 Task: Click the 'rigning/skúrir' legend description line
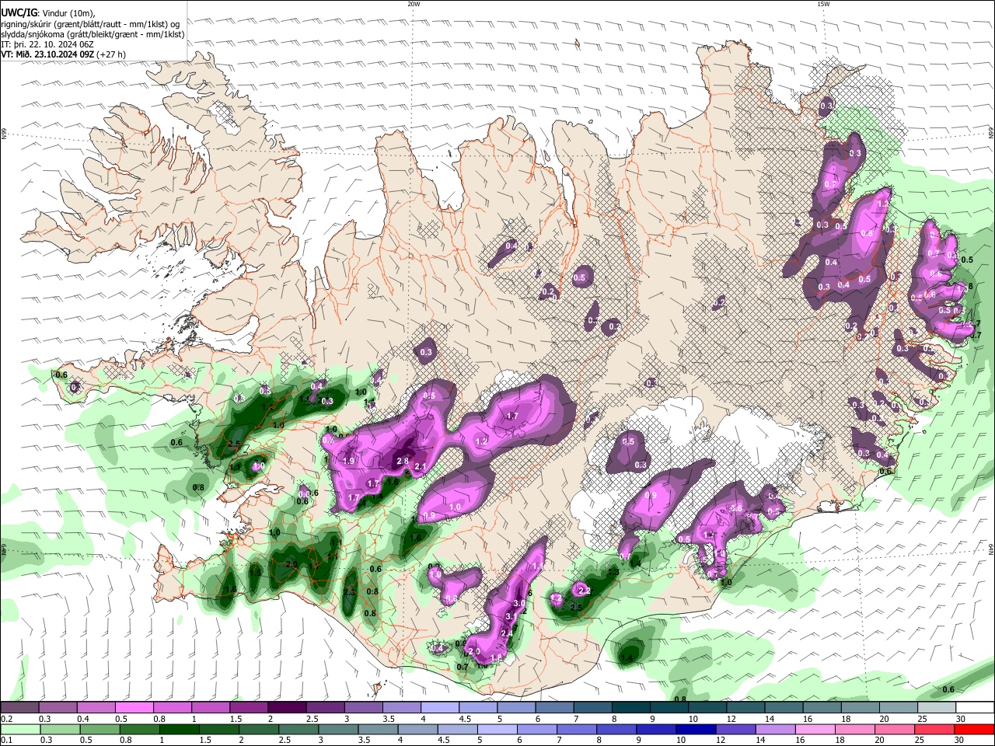point(90,24)
